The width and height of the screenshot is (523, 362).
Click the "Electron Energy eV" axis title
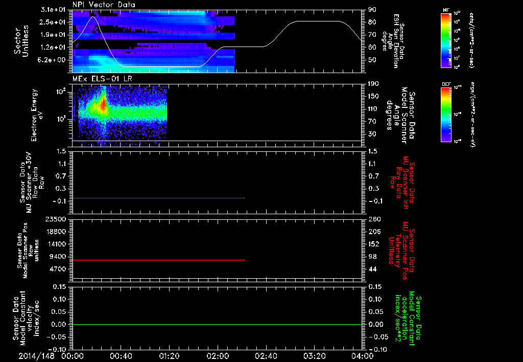coord(37,115)
